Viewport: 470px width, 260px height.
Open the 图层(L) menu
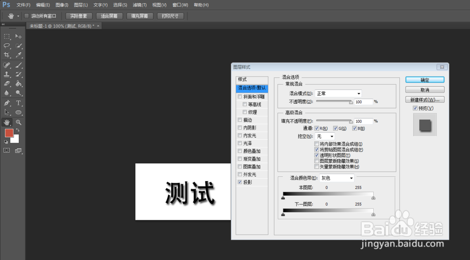pyautogui.click(x=81, y=5)
